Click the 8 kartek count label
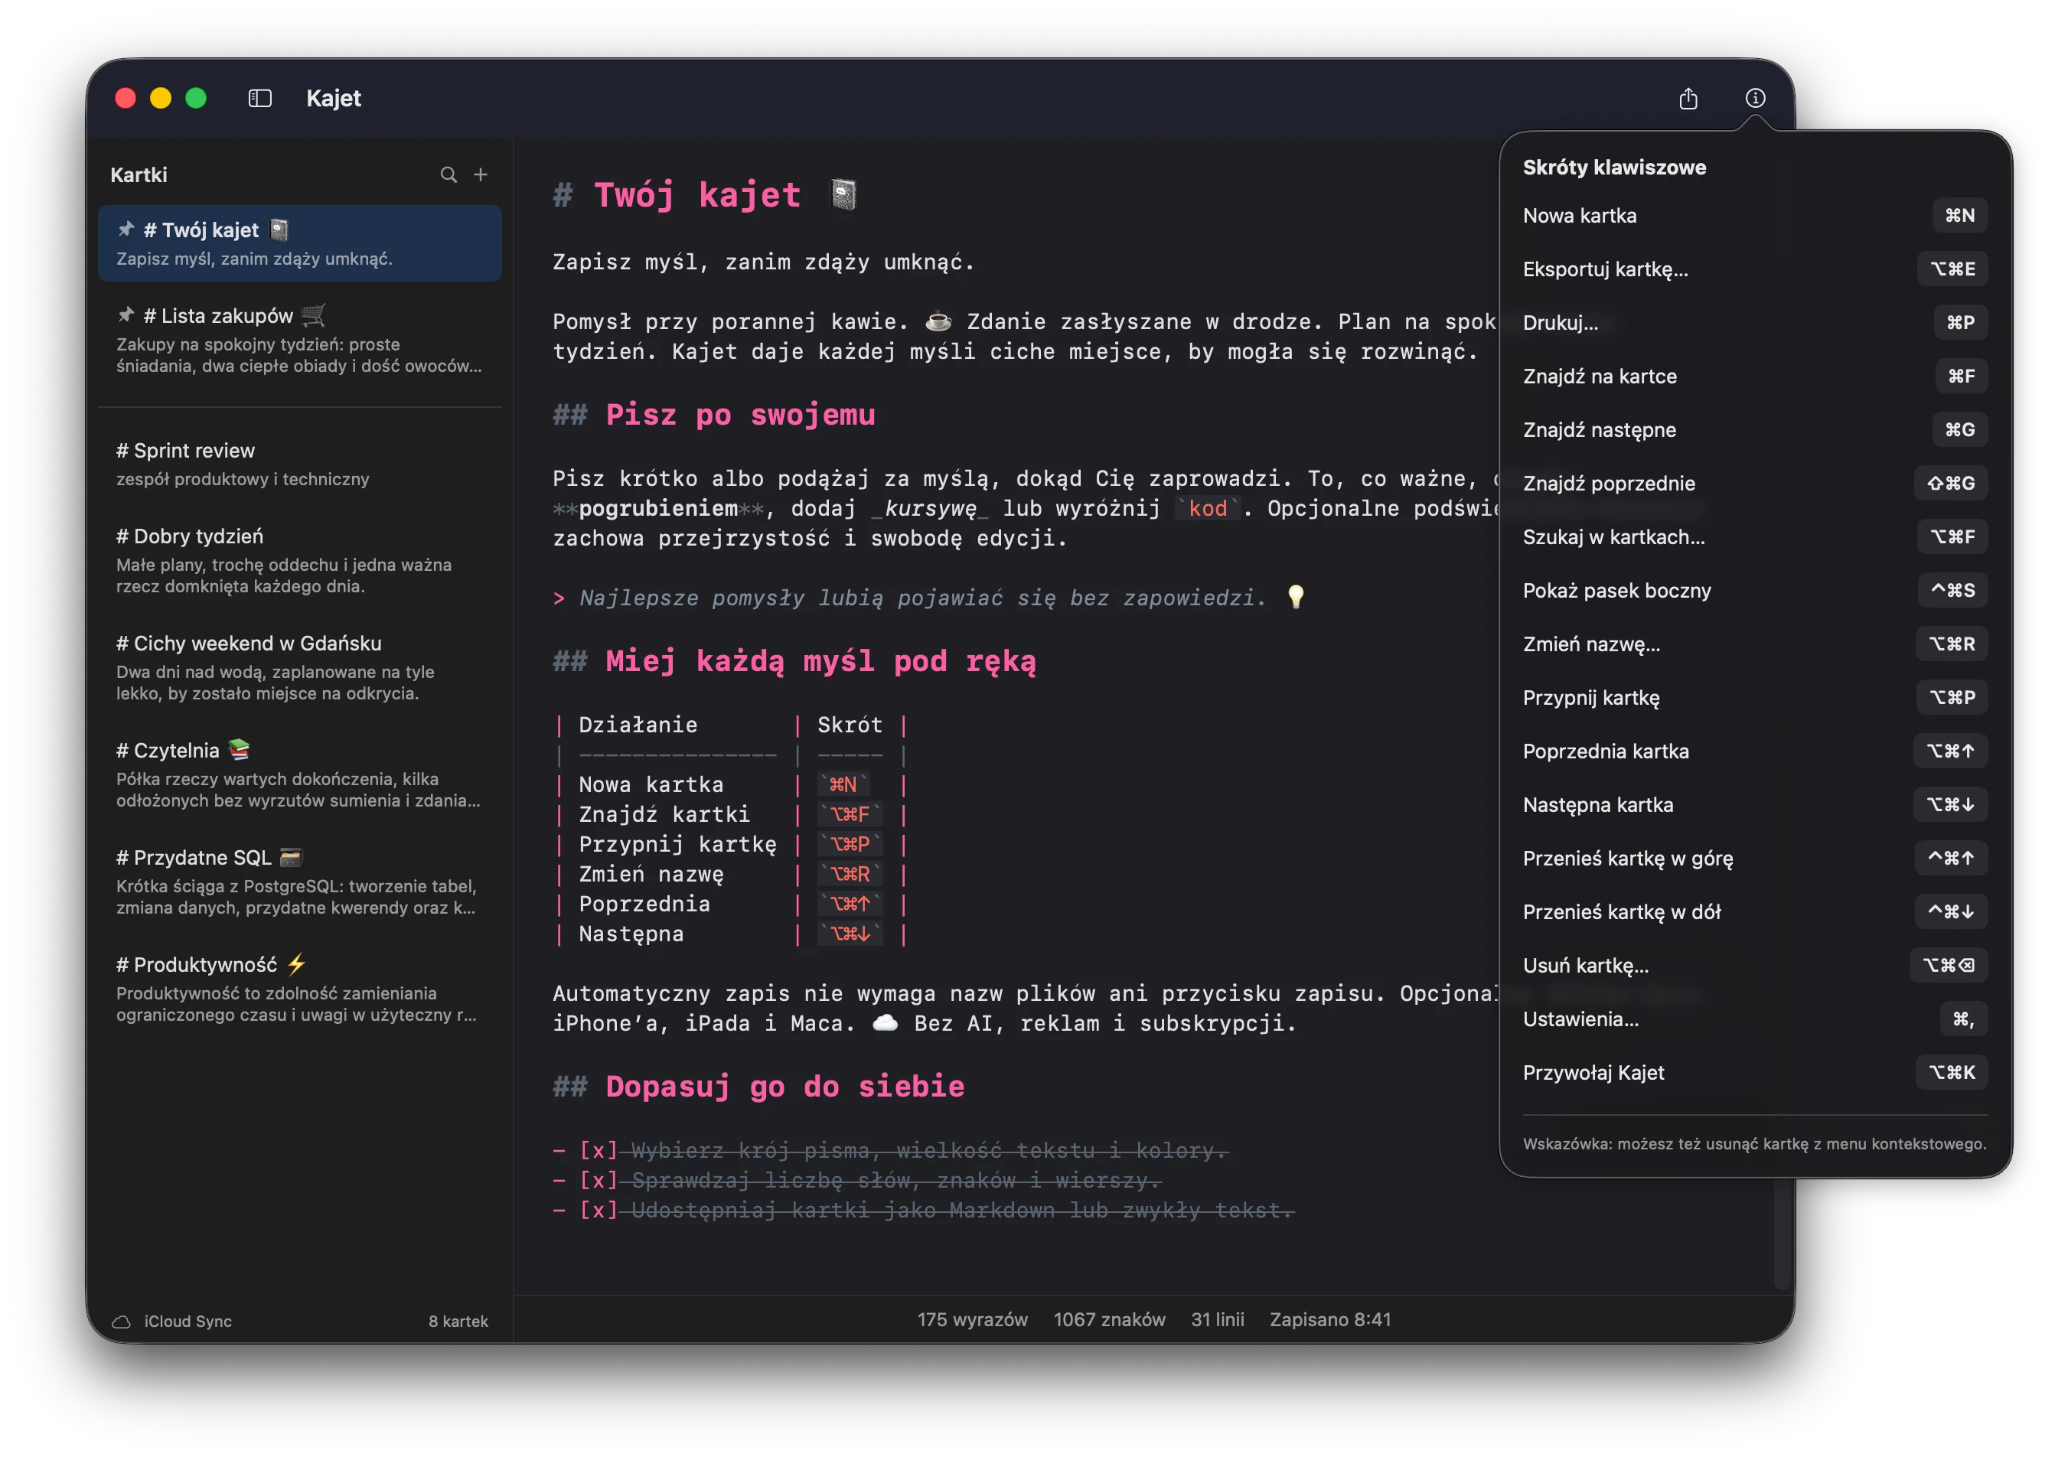 [x=458, y=1321]
